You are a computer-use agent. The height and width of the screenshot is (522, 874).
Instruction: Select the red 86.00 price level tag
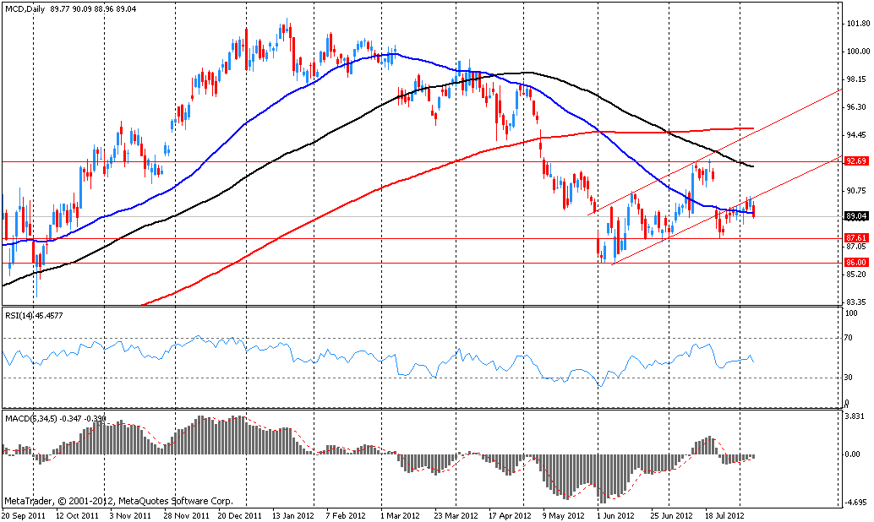(x=855, y=263)
